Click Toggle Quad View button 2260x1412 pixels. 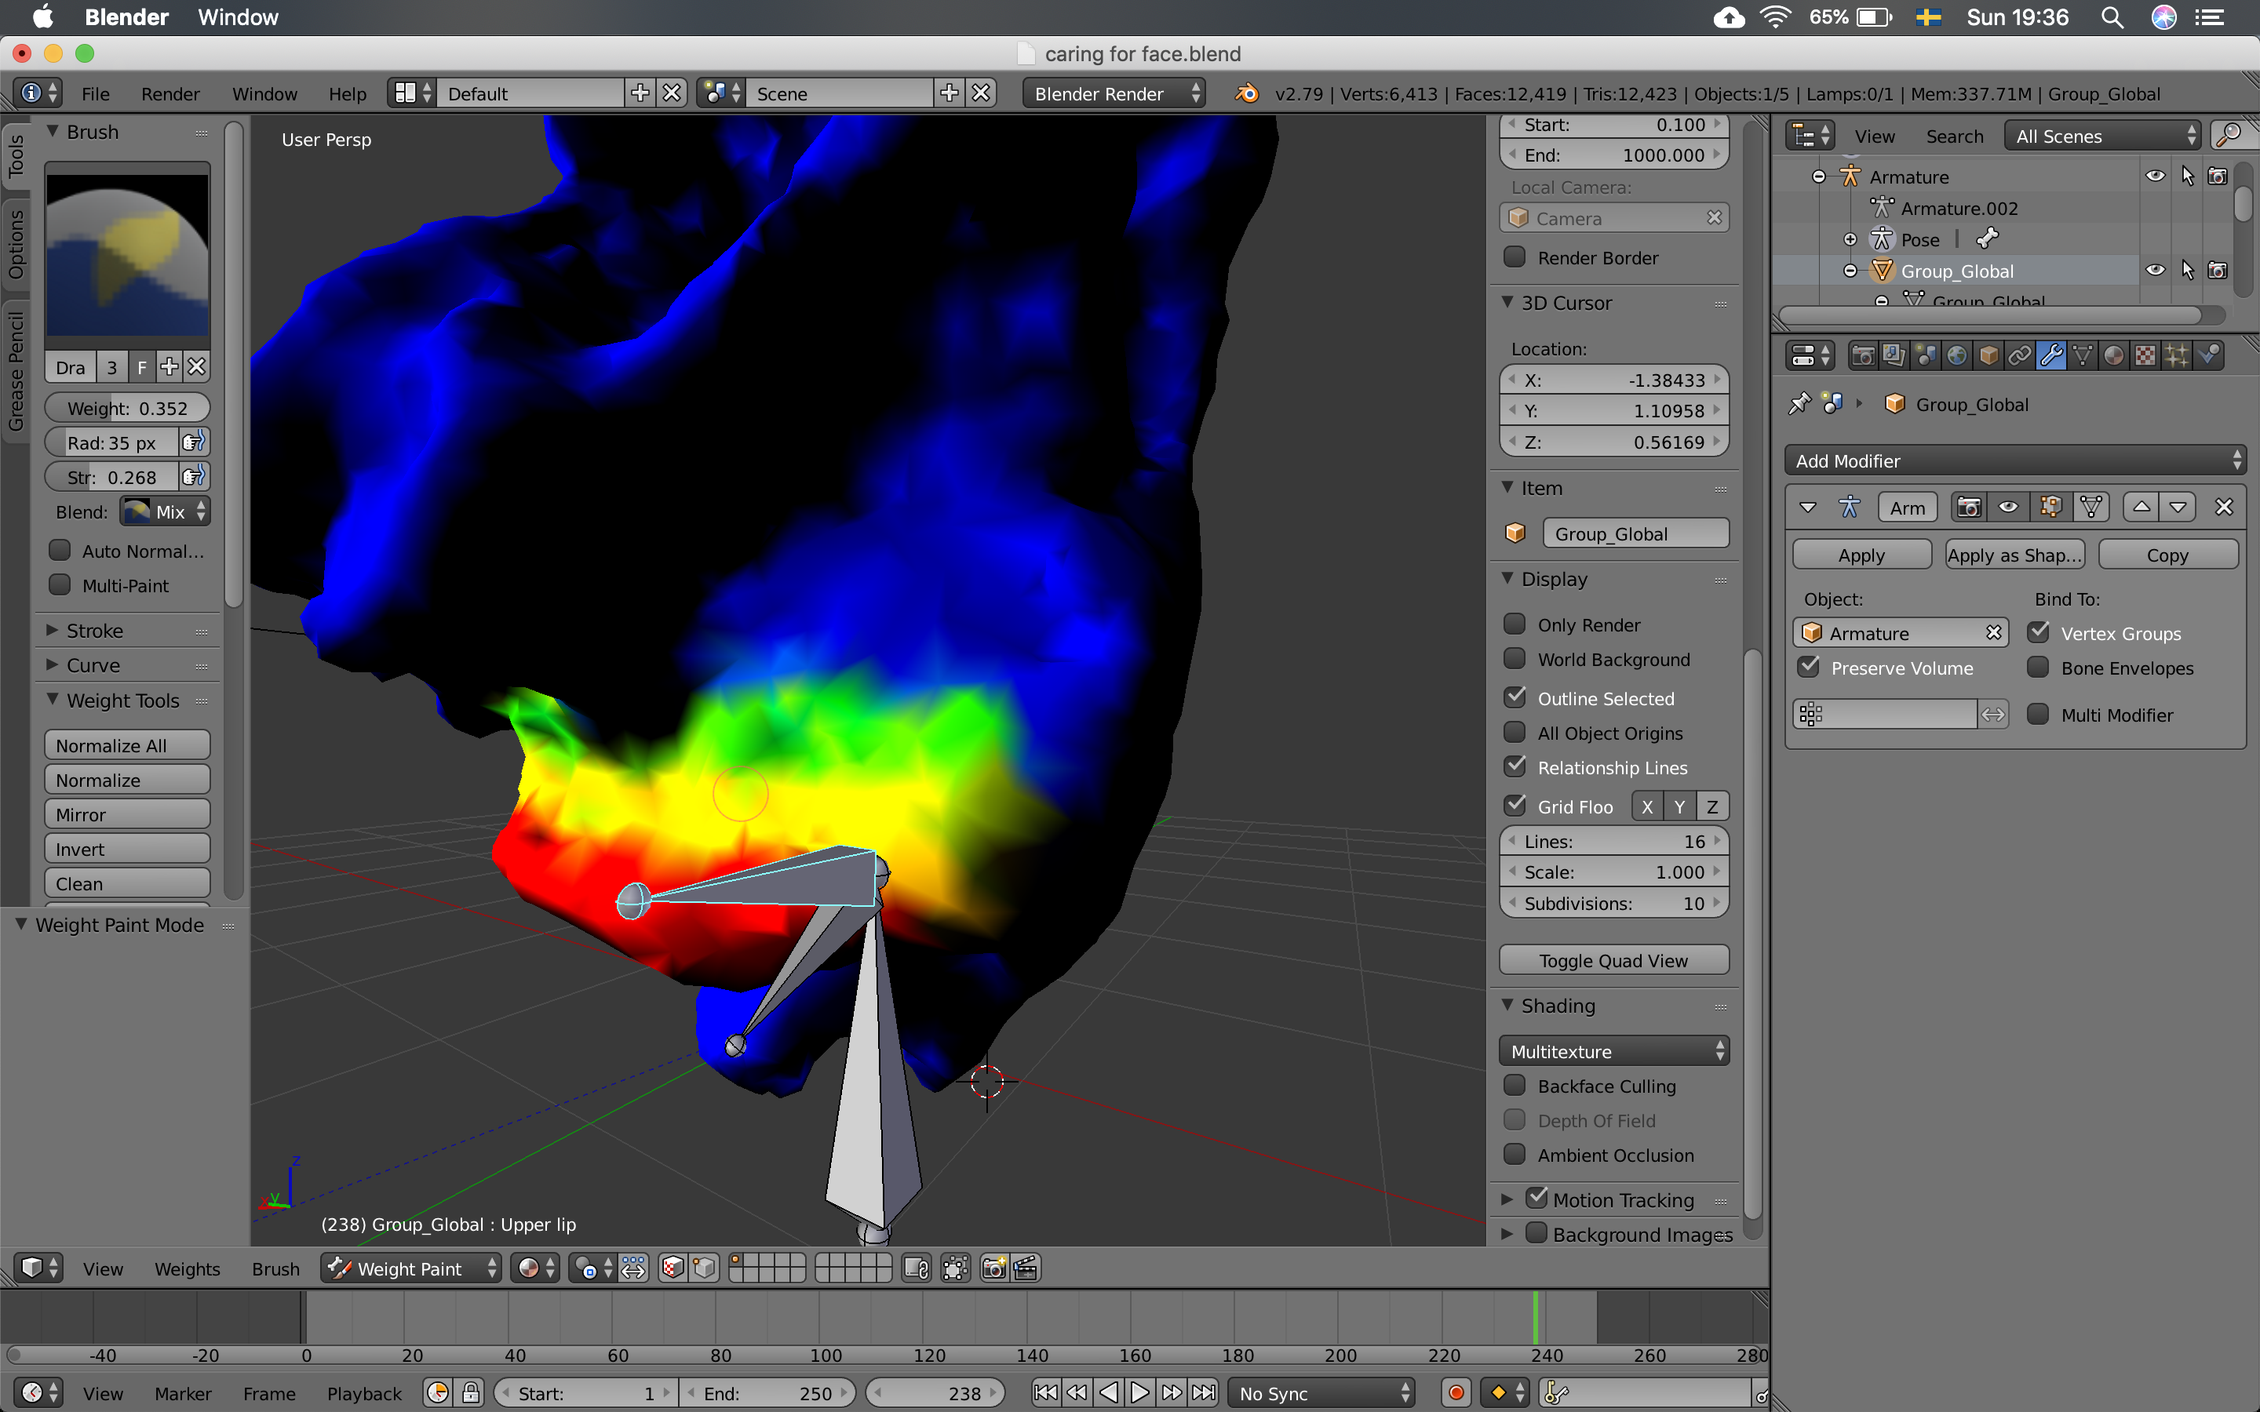pyautogui.click(x=1613, y=960)
